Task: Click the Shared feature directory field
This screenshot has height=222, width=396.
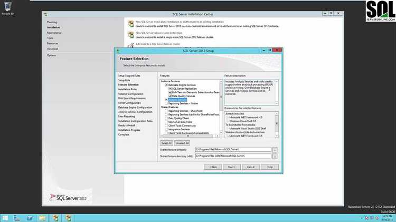Action: (x=233, y=150)
